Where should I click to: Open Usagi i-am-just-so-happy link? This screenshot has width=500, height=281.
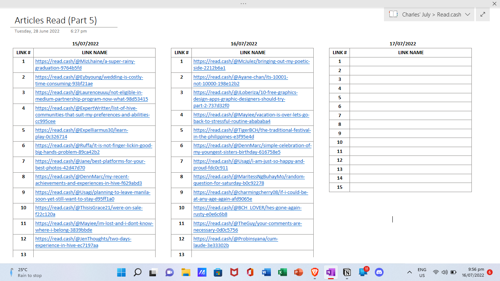(x=249, y=164)
